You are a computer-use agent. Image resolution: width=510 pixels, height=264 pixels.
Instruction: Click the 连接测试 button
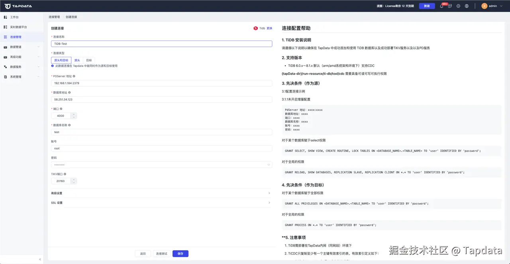162,254
